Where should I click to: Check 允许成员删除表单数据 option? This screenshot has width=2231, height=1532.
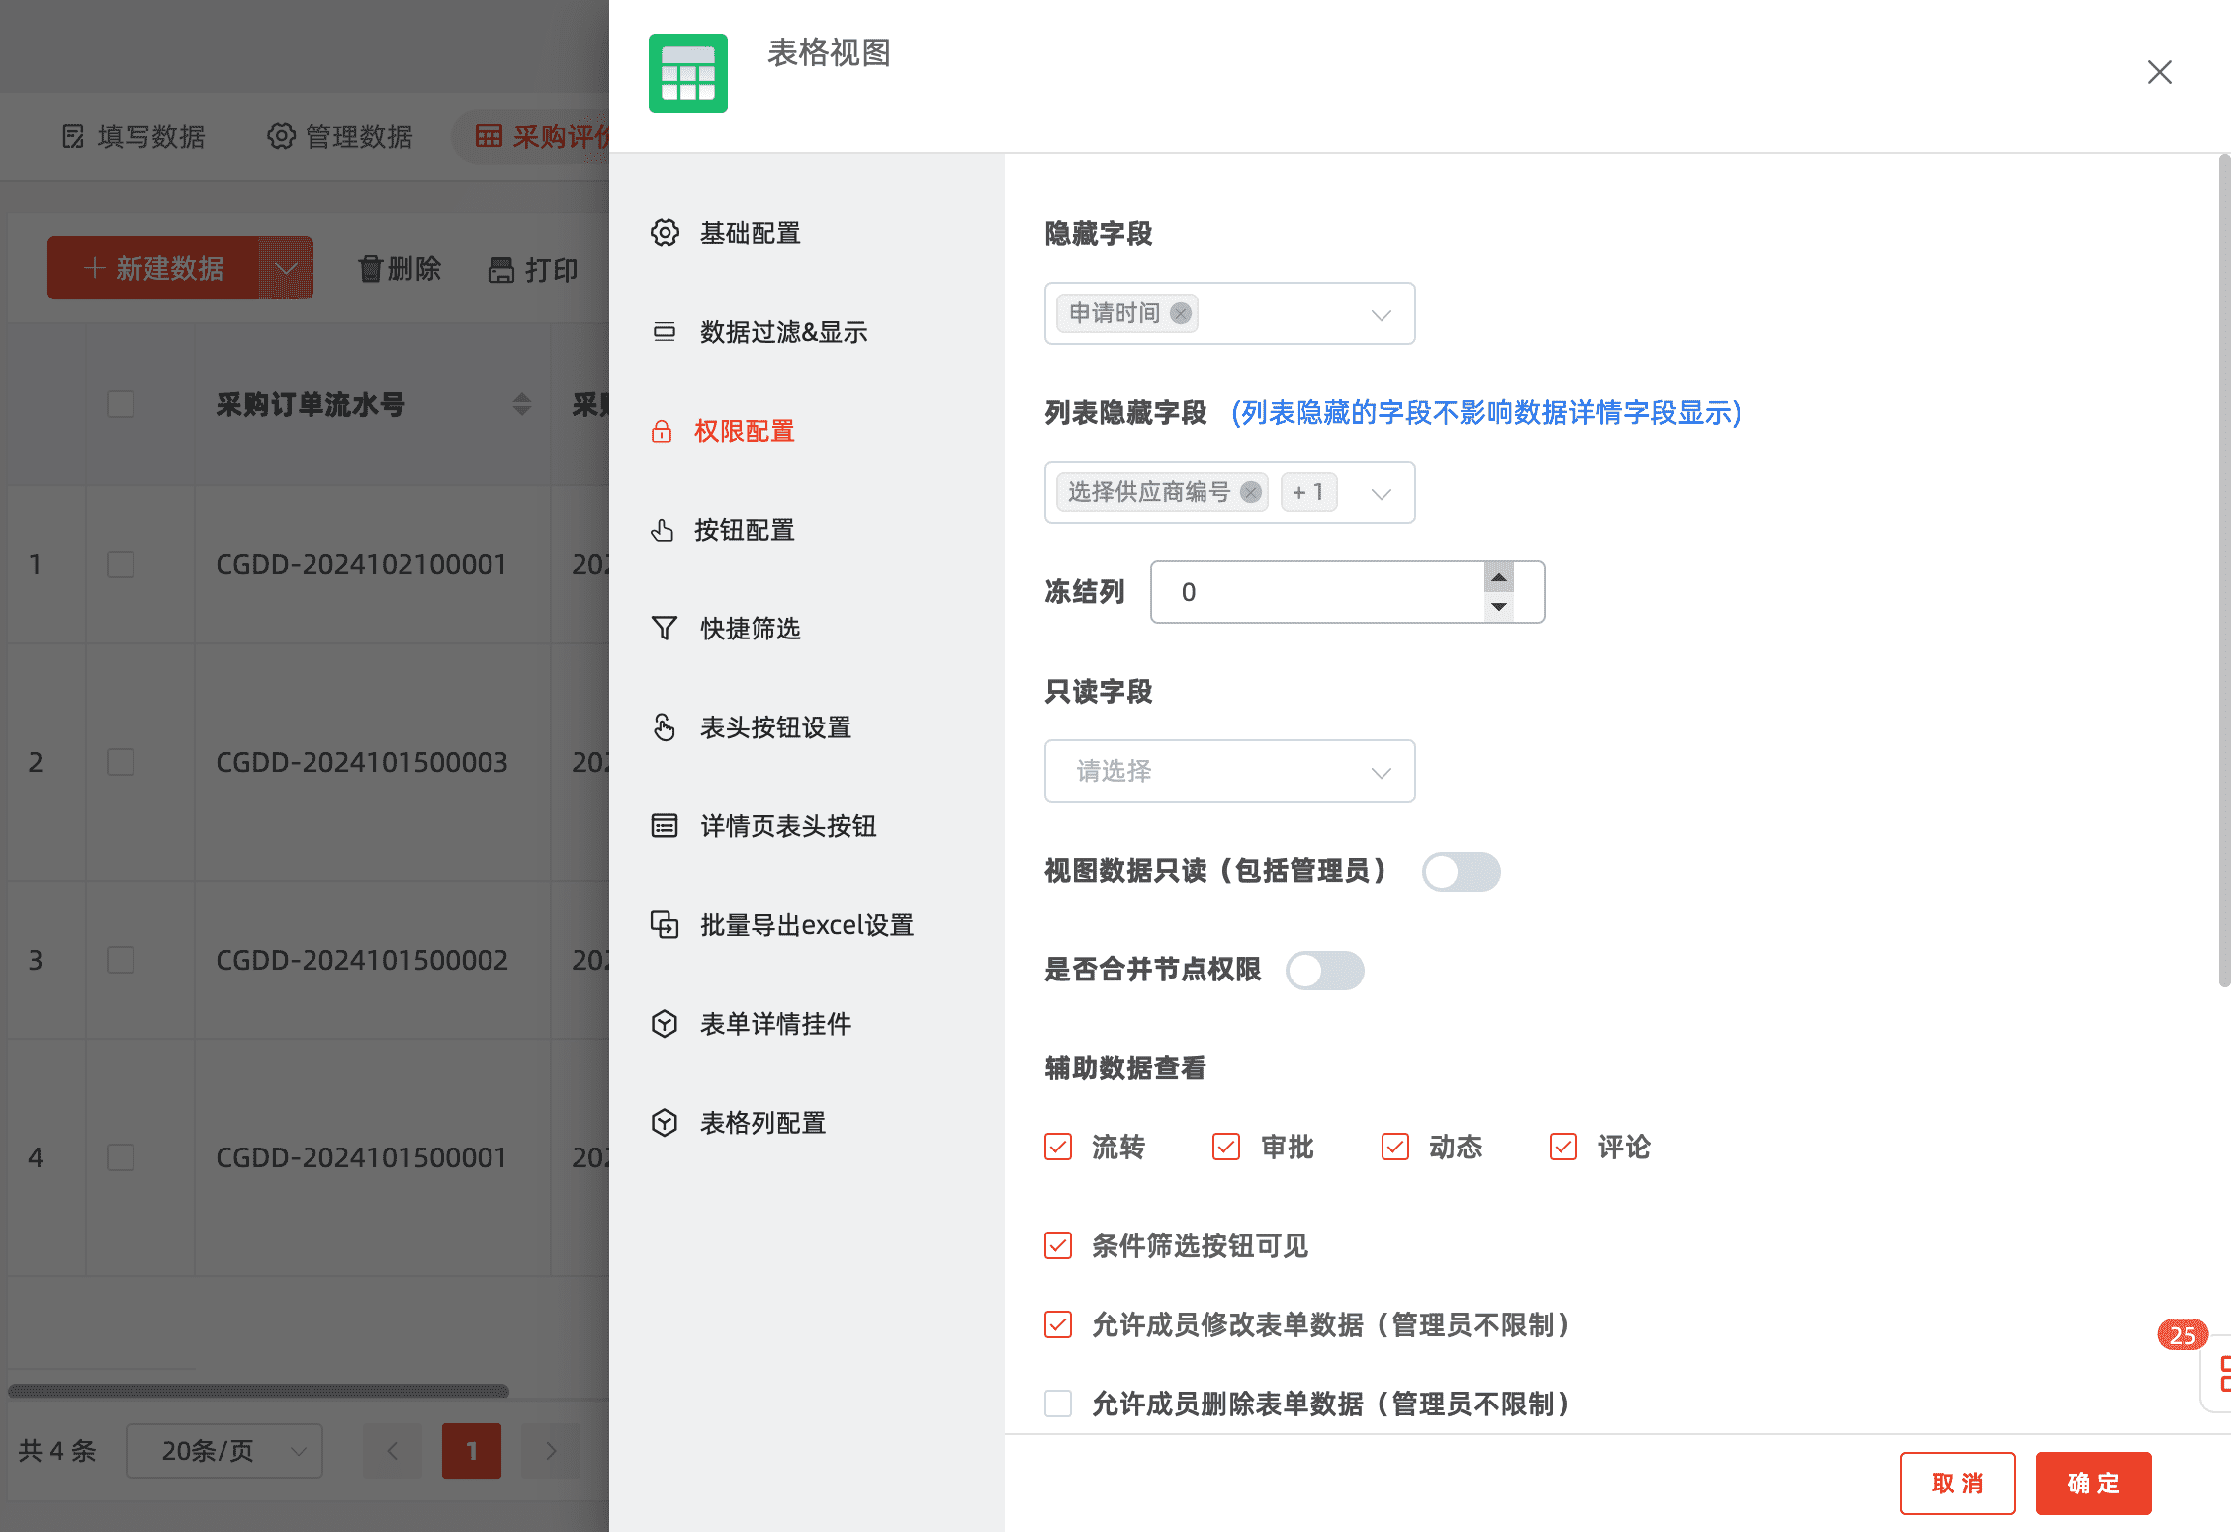tap(1058, 1404)
